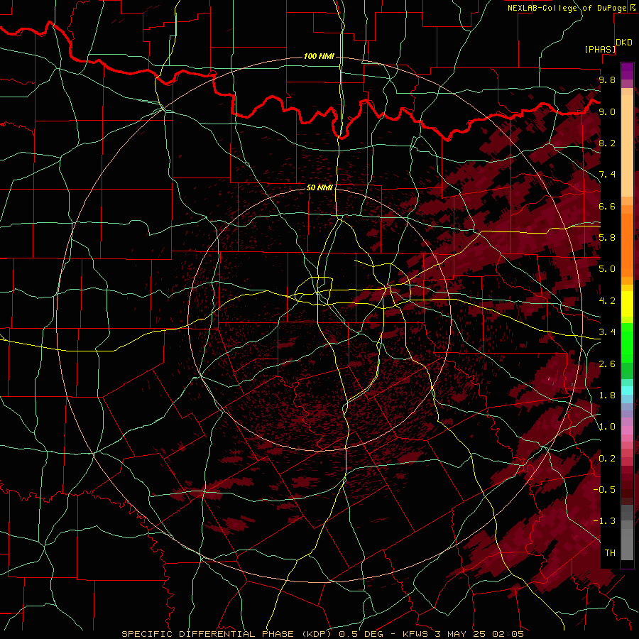Click the 9.8 value on the color scale
The width and height of the screenshot is (639, 639).
(x=607, y=80)
